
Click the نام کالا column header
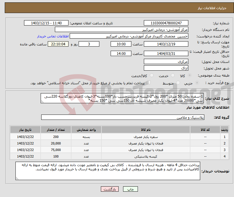(146, 130)
